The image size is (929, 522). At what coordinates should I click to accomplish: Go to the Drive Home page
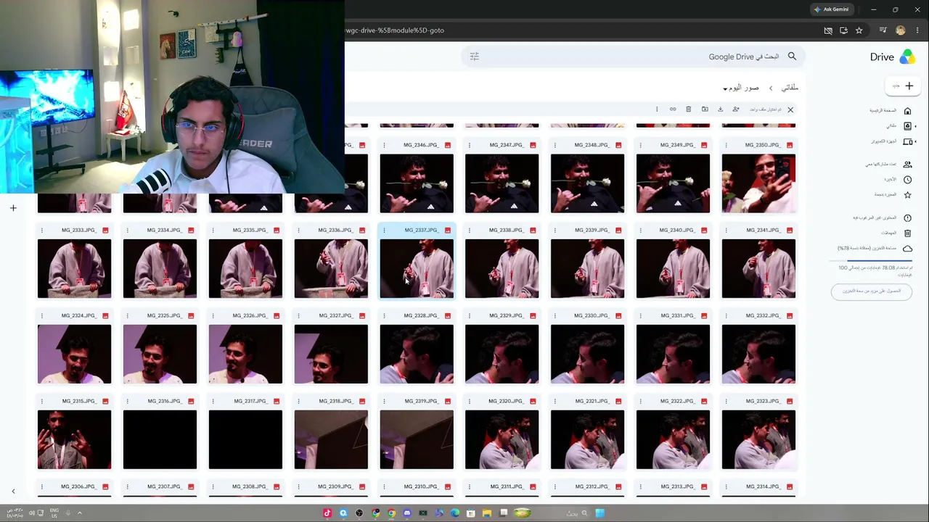(x=890, y=111)
